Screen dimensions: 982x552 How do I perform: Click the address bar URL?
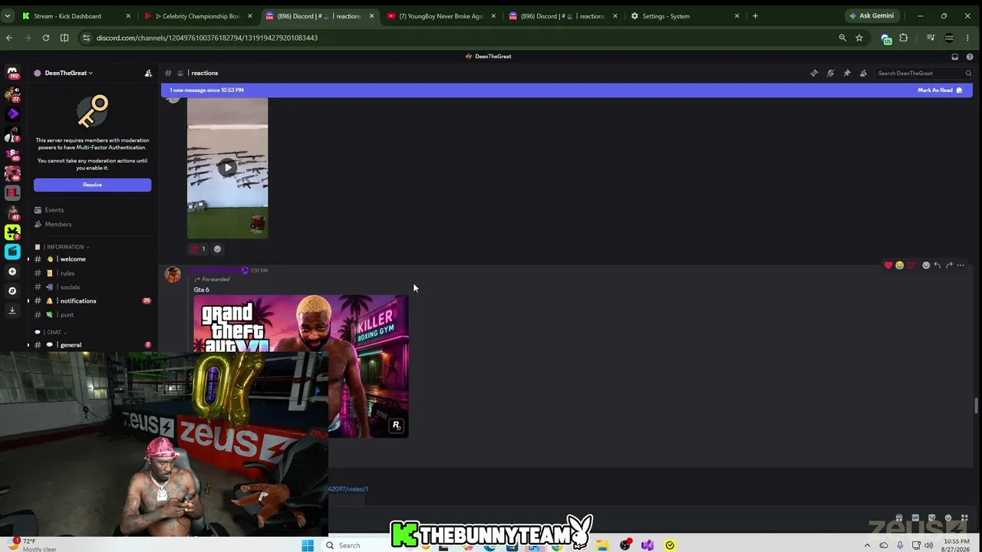coord(207,38)
